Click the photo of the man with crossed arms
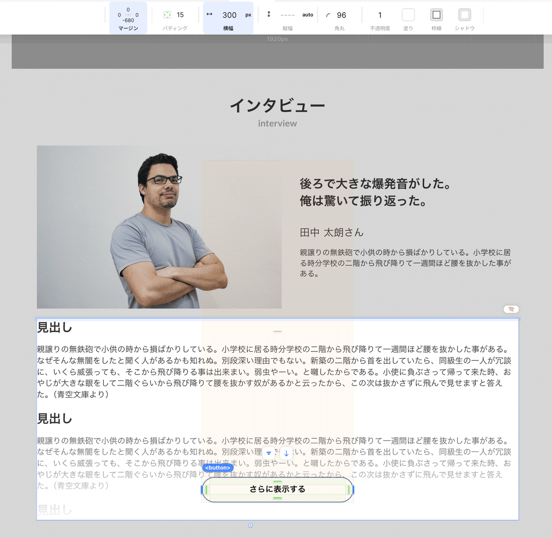 point(159,227)
